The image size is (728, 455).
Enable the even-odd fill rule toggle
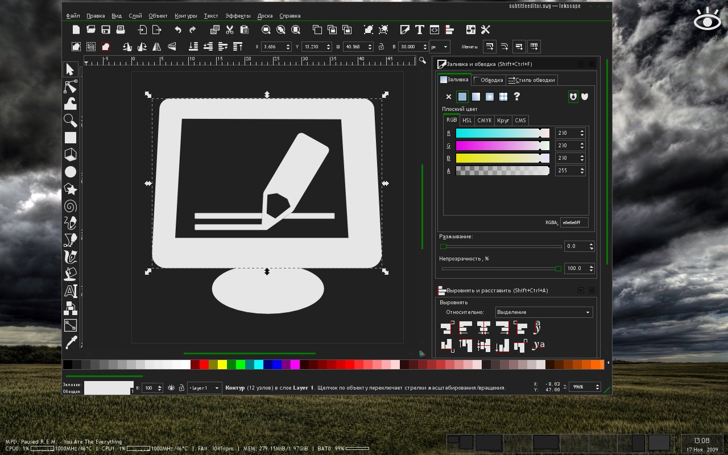(x=574, y=96)
